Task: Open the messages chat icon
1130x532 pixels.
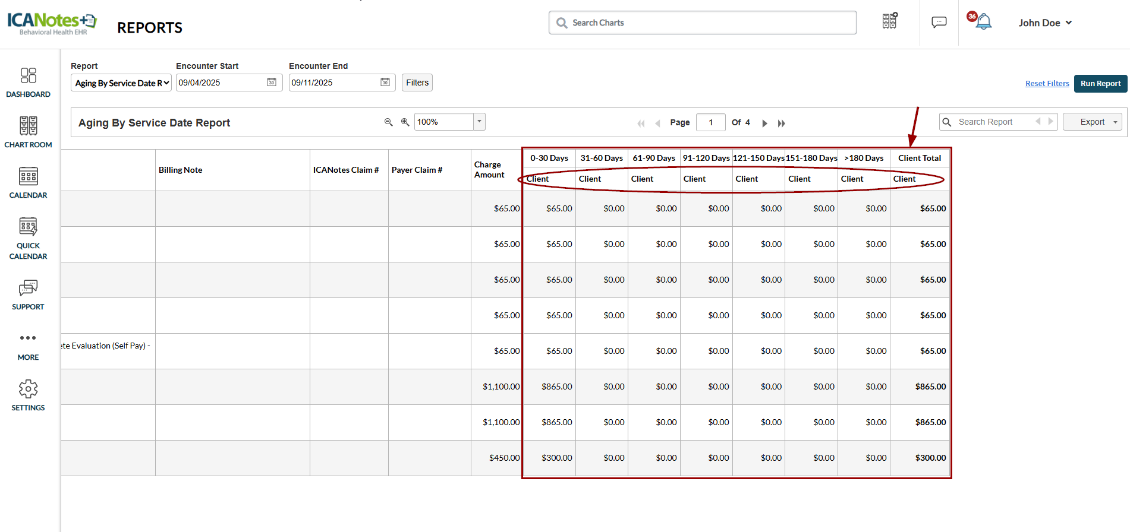Action: (939, 23)
